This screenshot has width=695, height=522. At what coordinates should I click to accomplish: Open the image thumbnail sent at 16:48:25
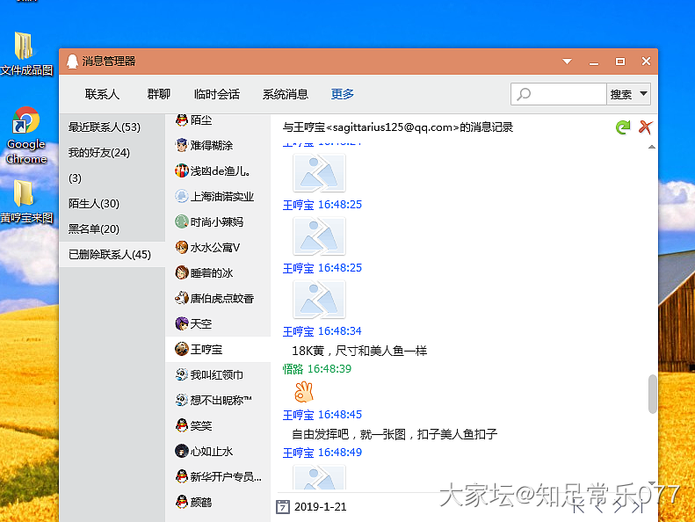coord(318,236)
